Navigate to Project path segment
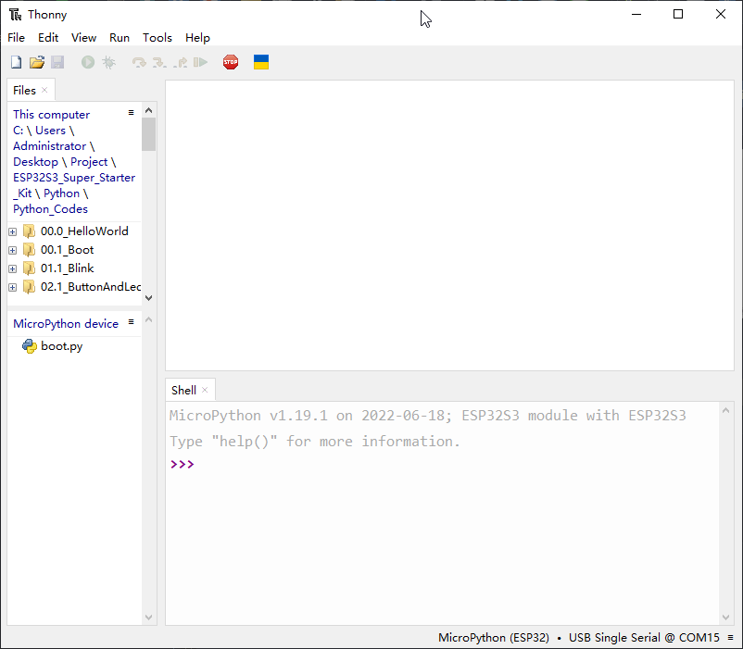 89,162
